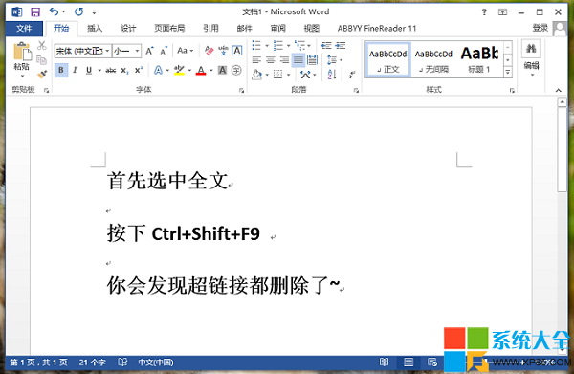
Task: Switch to the Design (设计) tab
Action: [128, 28]
